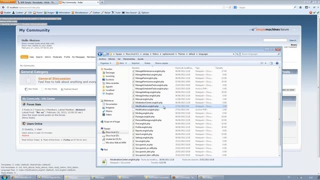Viewport: 320px width, 180px height.
Task: Open the Dropbox favorite
Action: [109, 93]
